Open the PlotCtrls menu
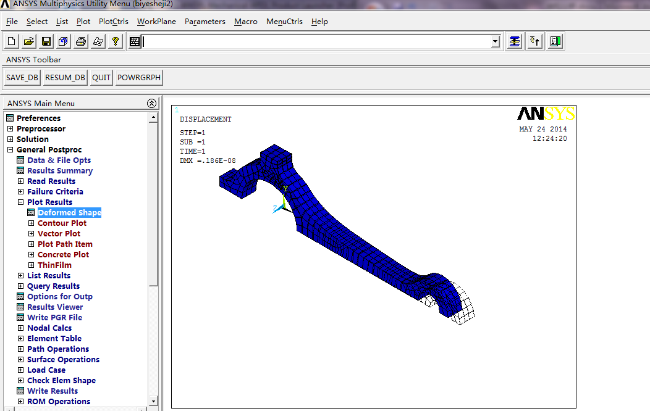650x411 pixels. tap(114, 22)
